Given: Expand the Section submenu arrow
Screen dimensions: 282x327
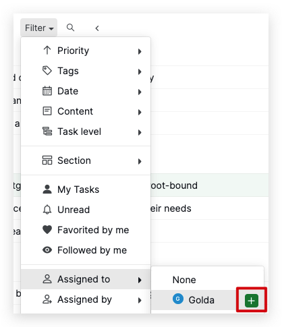Looking at the screenshot, I should (140, 161).
